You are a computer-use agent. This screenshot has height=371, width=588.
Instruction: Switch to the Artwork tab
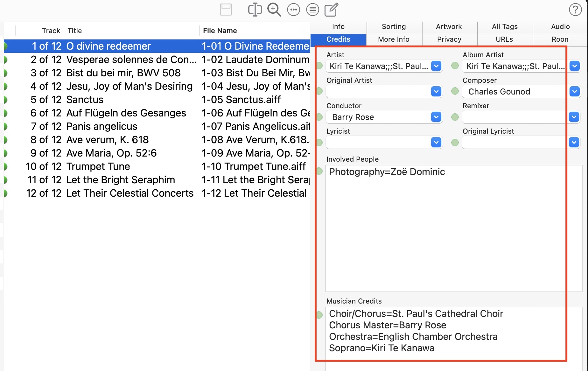point(449,27)
